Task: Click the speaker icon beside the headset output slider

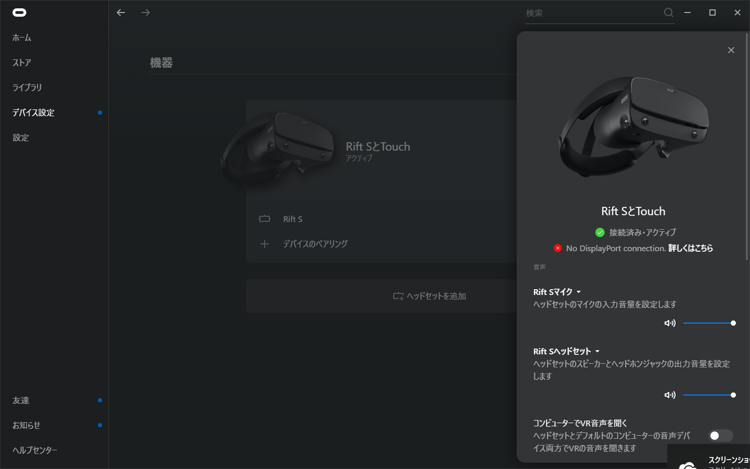Action: (670, 395)
